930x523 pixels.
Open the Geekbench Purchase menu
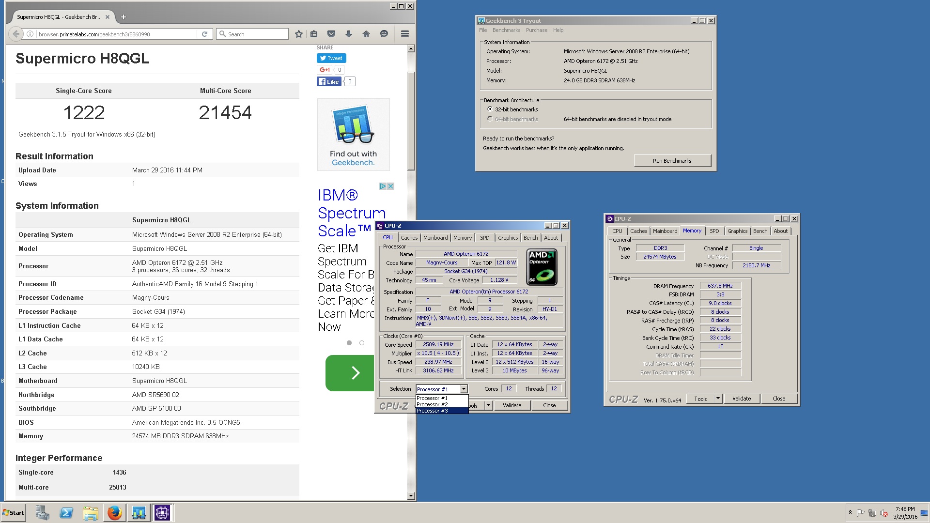click(537, 30)
